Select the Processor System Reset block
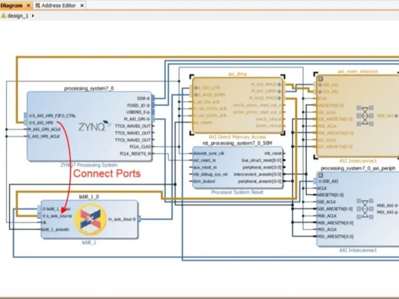Viewport: 399px width, 299px height. [x=237, y=192]
